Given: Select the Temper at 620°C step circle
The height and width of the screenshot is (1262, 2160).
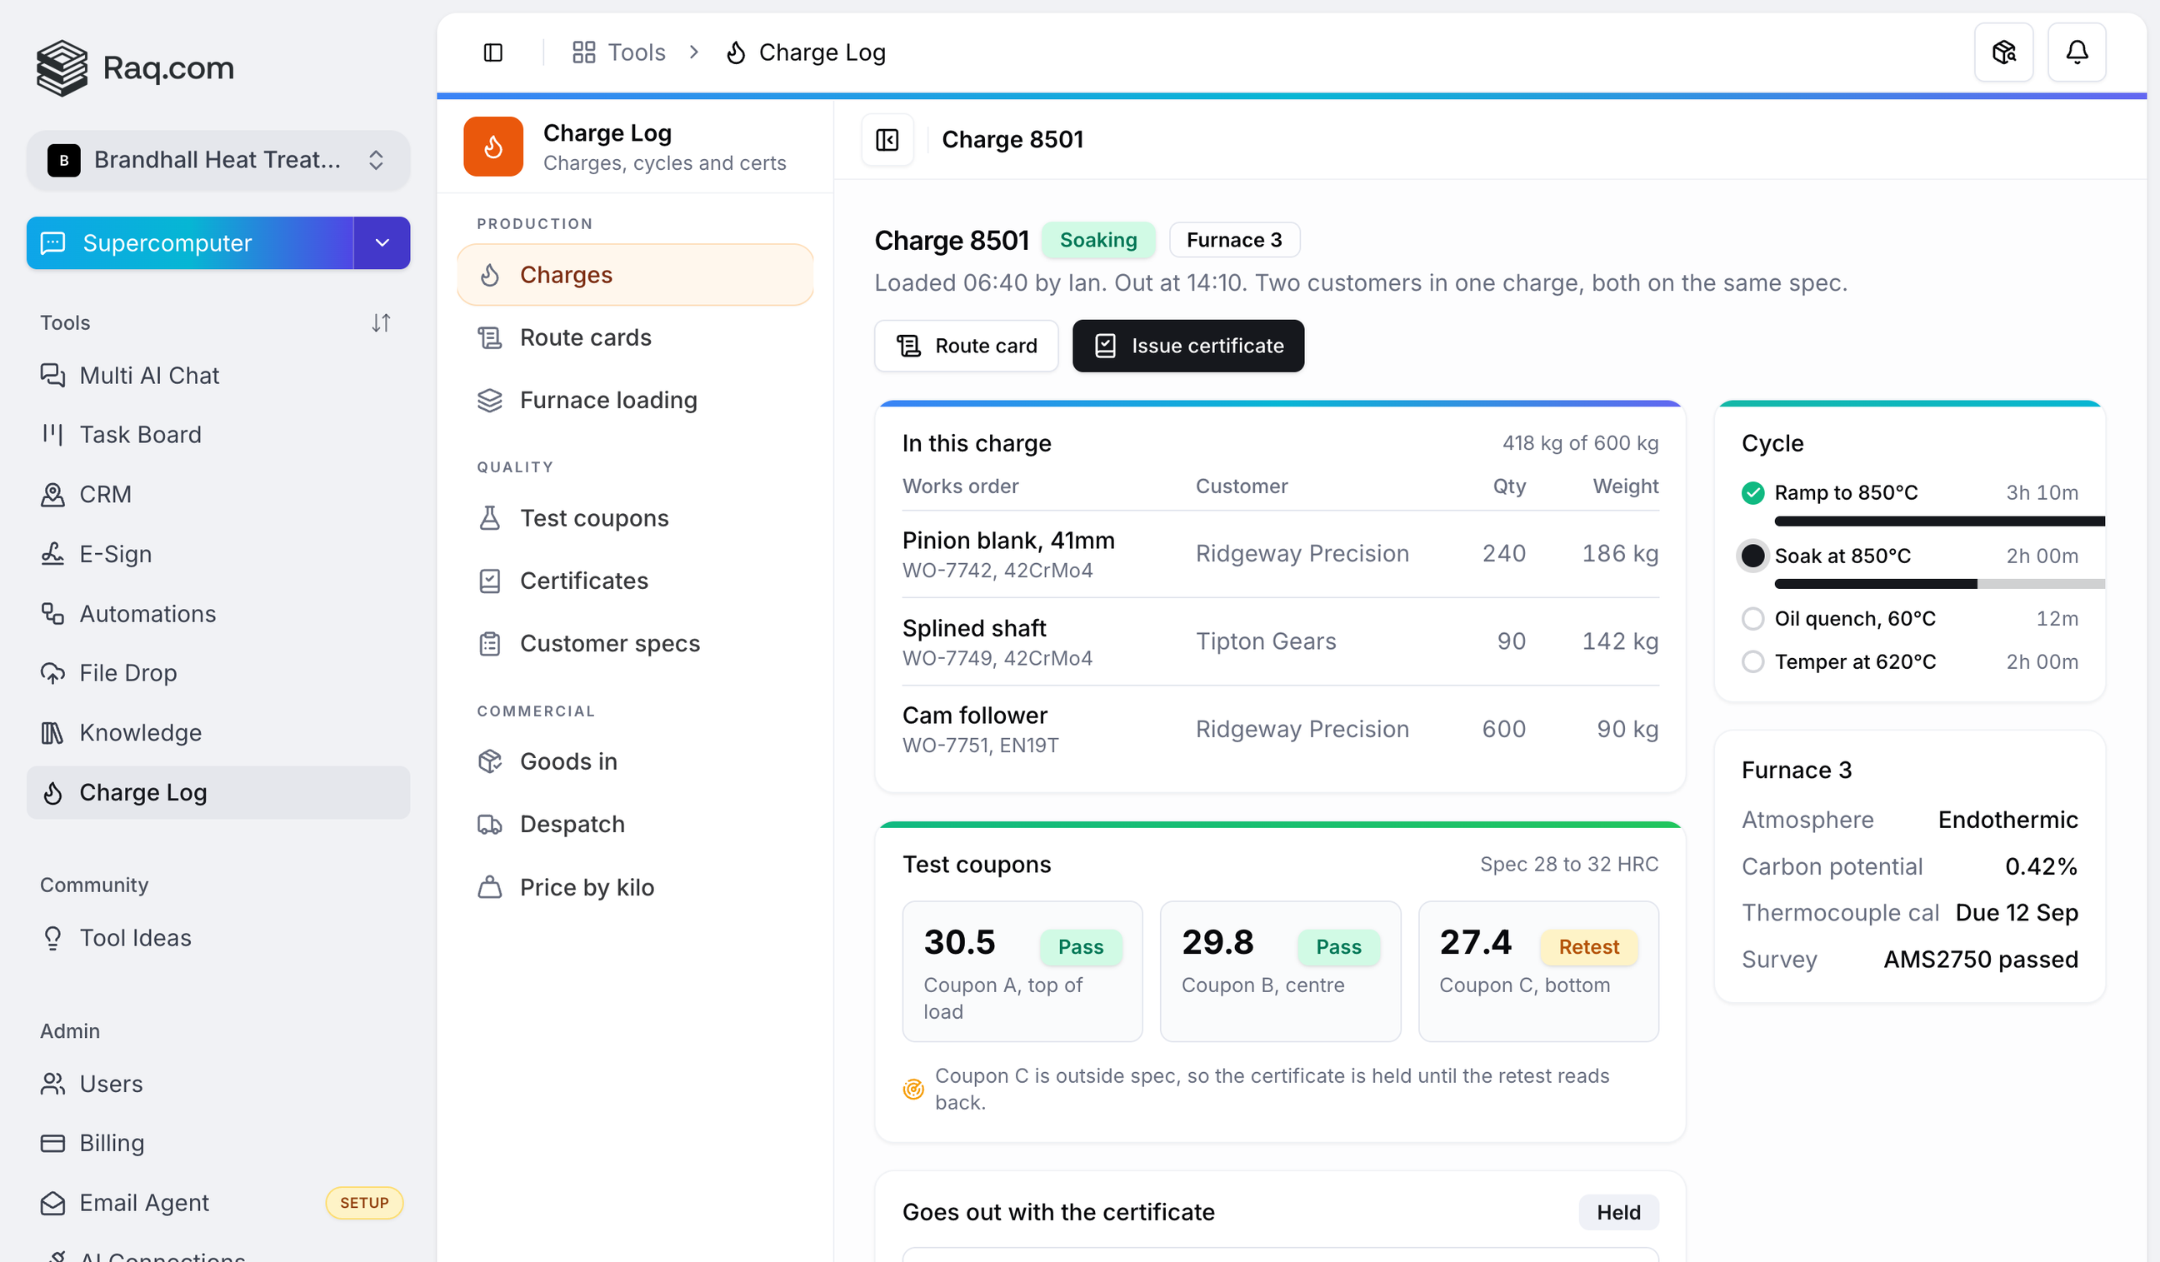Looking at the screenshot, I should coord(1752,661).
